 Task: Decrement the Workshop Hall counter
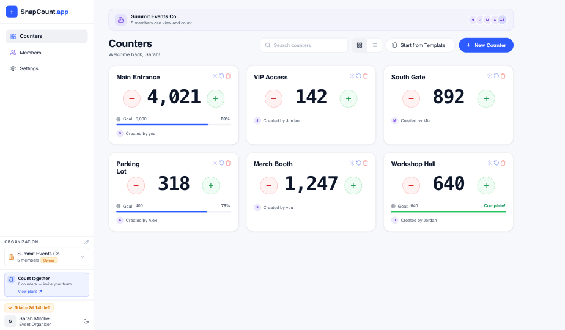(x=411, y=185)
